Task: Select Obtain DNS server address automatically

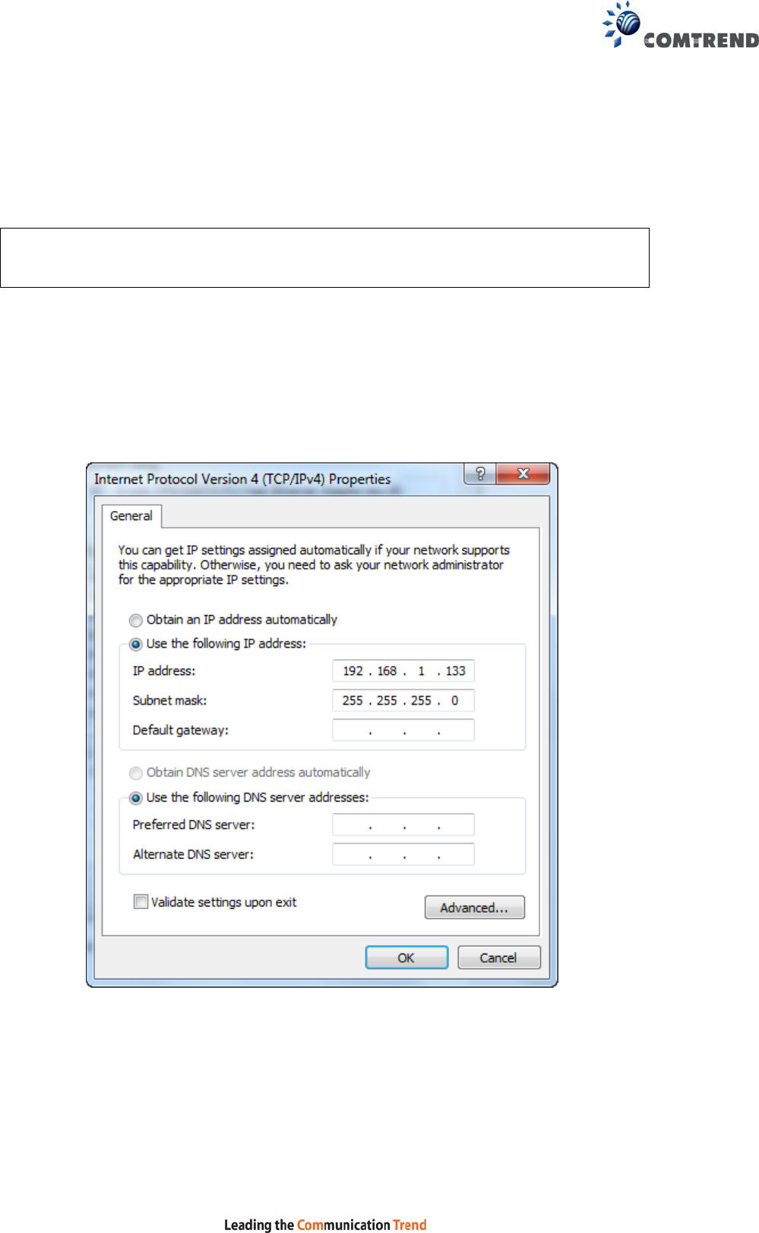Action: tap(136, 773)
